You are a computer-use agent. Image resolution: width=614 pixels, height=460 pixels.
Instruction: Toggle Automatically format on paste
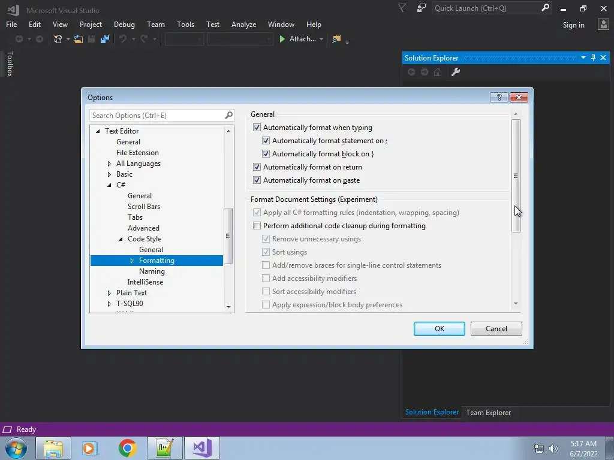[x=257, y=180]
